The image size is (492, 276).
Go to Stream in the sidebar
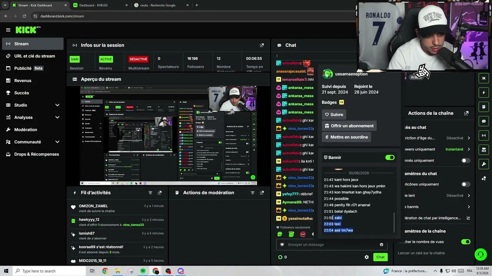(x=33, y=44)
